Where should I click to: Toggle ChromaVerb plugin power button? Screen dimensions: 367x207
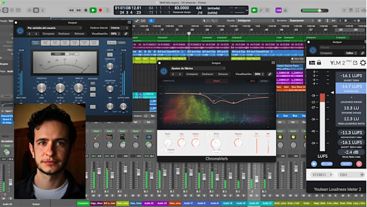(x=164, y=71)
